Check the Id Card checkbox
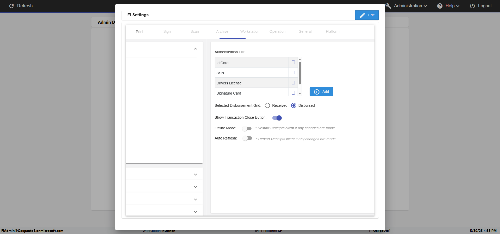 [293, 63]
